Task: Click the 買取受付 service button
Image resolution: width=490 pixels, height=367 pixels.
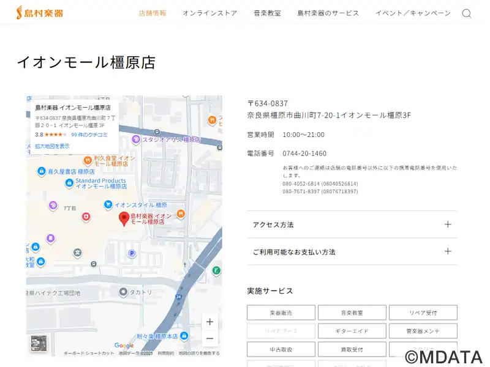Action: 352,349
